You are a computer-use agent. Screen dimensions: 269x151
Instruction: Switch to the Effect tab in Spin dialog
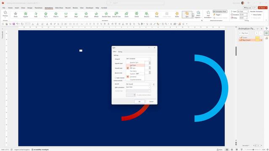pyautogui.click(x=115, y=52)
